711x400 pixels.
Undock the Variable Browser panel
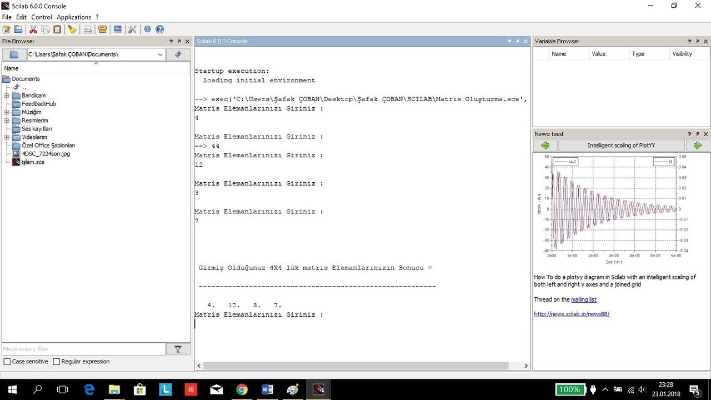pos(698,41)
